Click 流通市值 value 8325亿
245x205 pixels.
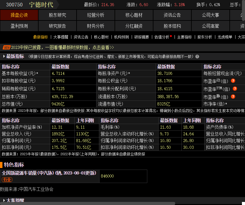coord(164,104)
